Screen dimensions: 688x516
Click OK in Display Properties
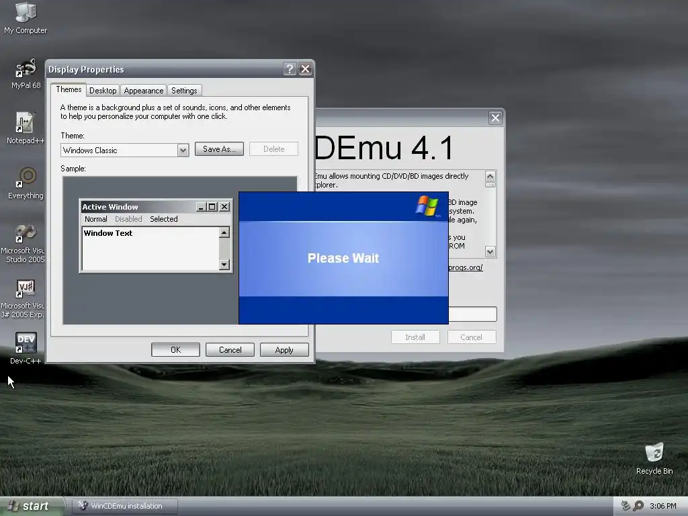click(x=175, y=349)
